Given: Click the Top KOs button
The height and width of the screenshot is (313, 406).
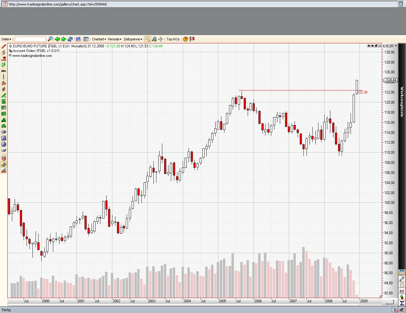Looking at the screenshot, I should (x=173, y=39).
